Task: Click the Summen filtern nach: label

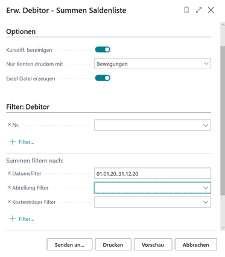Action: tap(35, 161)
